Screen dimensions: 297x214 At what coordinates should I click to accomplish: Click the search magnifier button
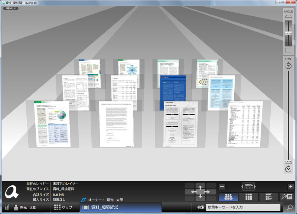[x=290, y=207]
